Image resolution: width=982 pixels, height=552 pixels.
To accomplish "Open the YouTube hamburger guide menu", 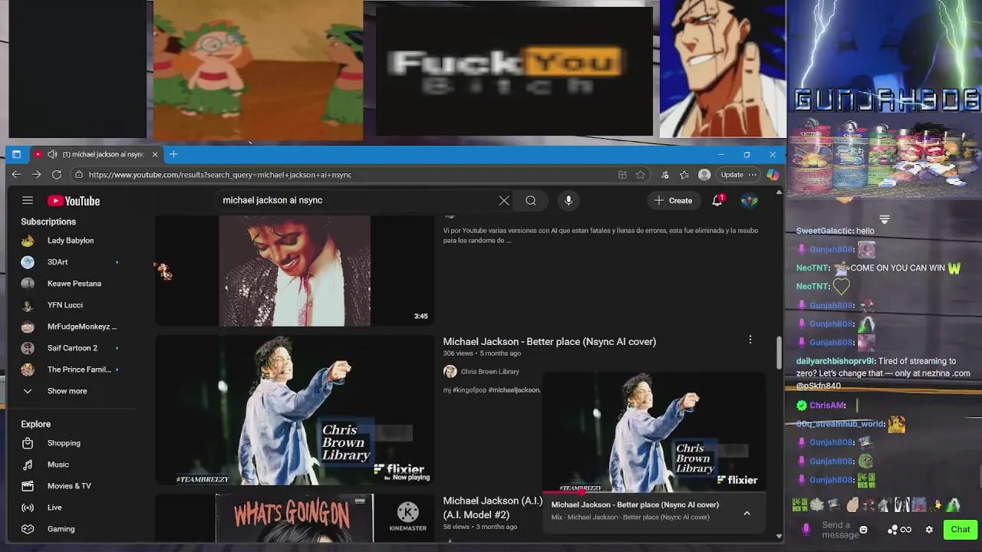I will 28,201.
